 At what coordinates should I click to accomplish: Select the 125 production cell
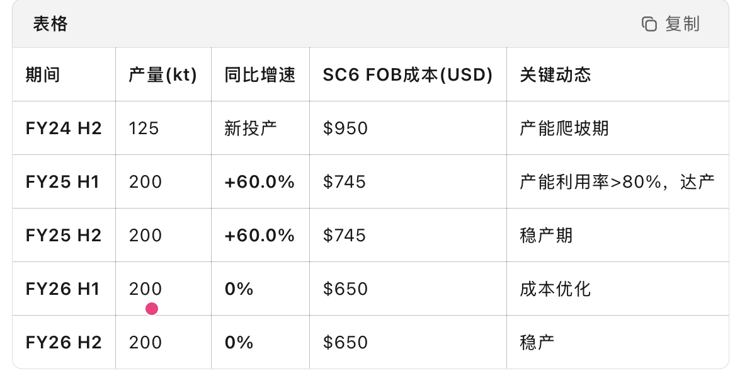point(144,129)
